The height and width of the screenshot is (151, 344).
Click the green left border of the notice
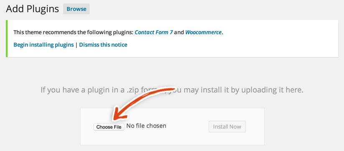pos(7,39)
